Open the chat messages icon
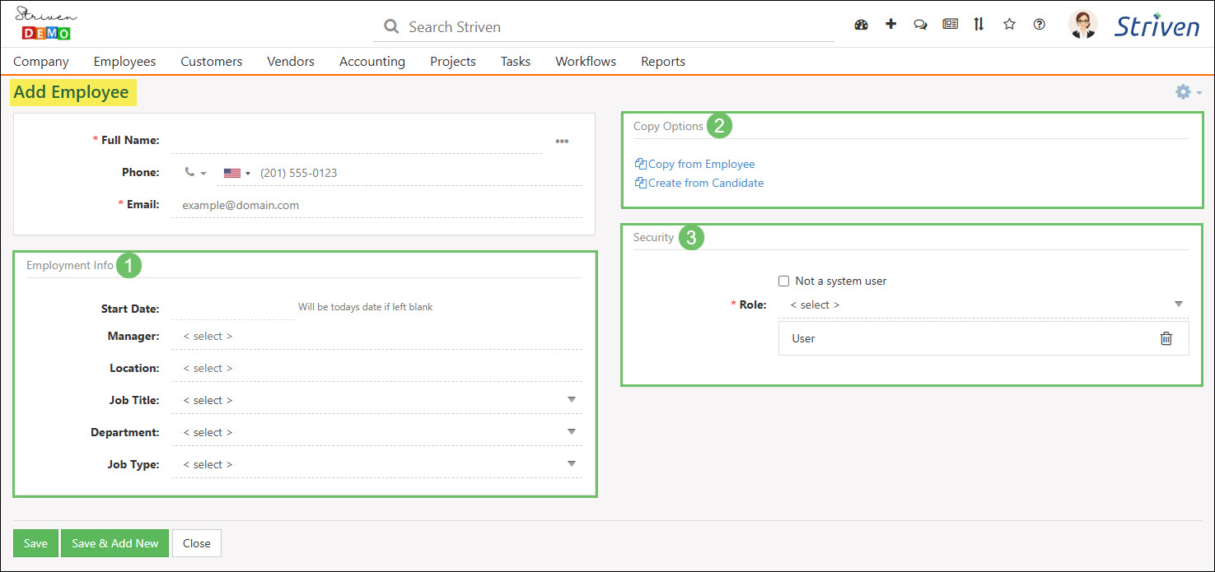Image resolution: width=1215 pixels, height=572 pixels. click(920, 25)
